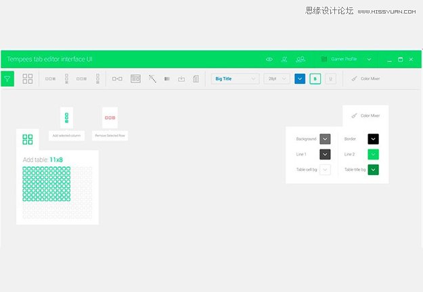Click the single user icon in header
The width and height of the screenshot is (423, 292).
coord(284,59)
